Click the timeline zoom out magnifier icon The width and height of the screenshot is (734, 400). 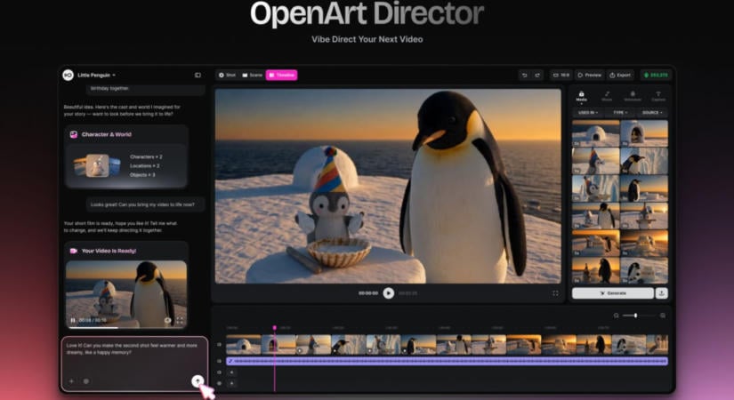click(x=616, y=316)
